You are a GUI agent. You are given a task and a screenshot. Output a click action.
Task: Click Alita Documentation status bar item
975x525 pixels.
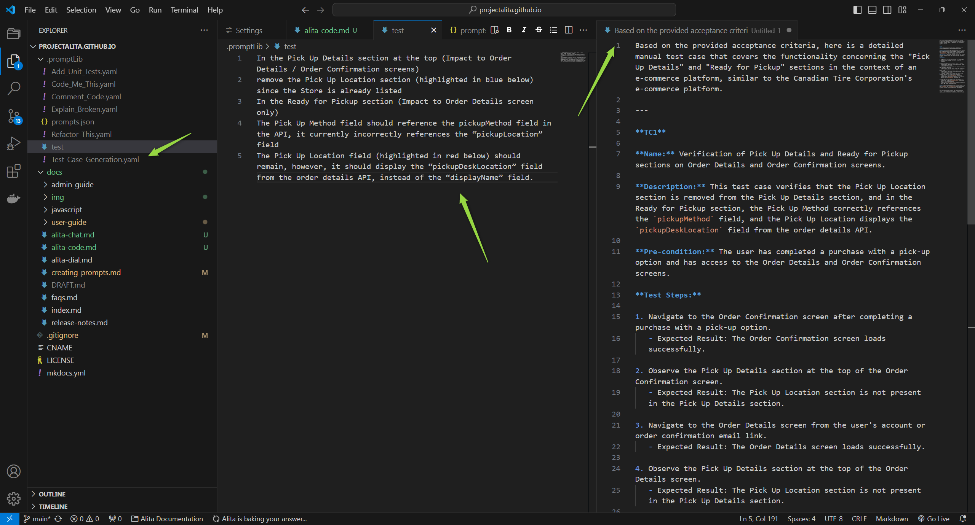point(167,519)
